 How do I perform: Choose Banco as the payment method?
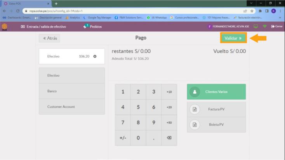pyautogui.click(x=72, y=91)
